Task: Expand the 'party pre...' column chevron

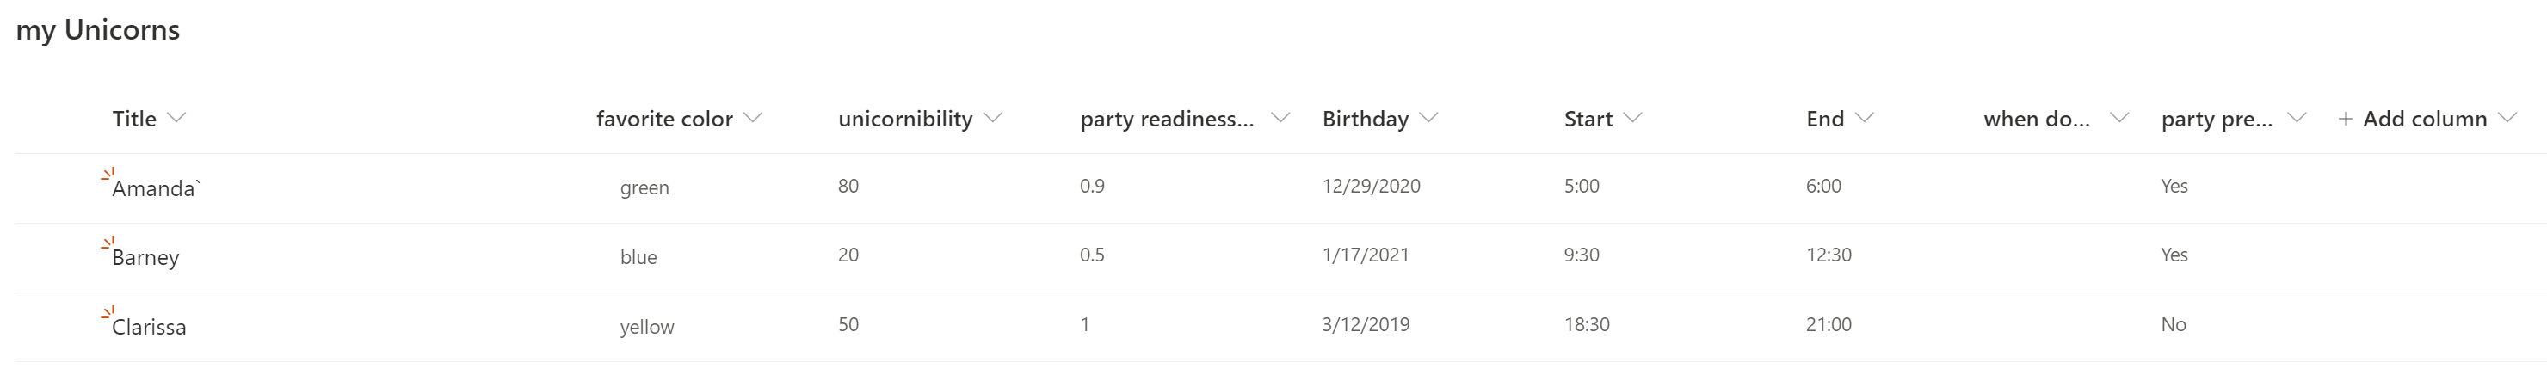Action: [x=2297, y=118]
